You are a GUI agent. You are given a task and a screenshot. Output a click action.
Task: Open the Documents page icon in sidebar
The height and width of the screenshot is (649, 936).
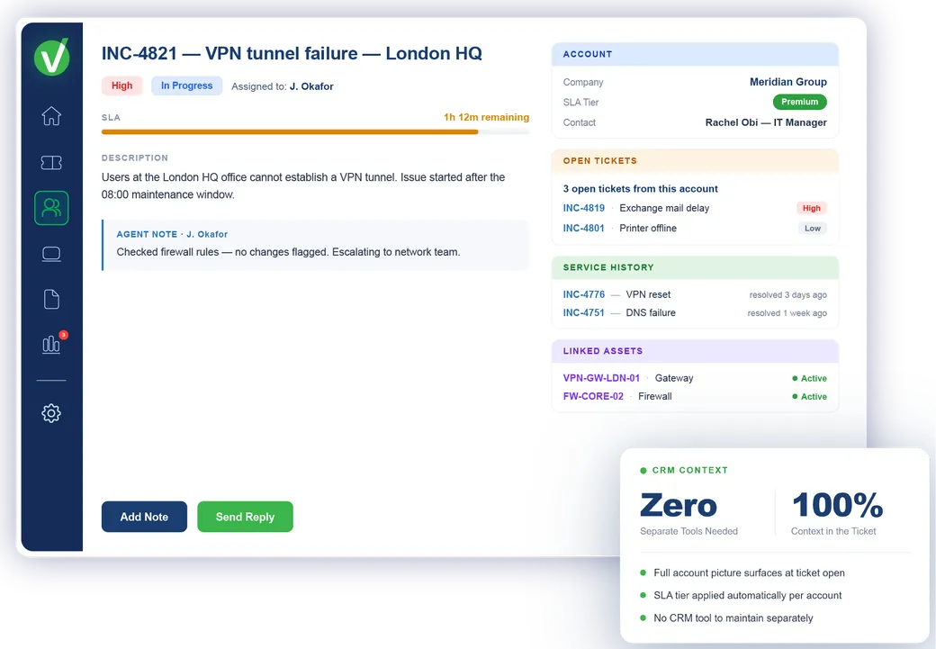(x=51, y=299)
